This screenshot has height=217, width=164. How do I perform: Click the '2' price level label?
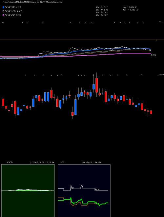[x=157, y=40]
